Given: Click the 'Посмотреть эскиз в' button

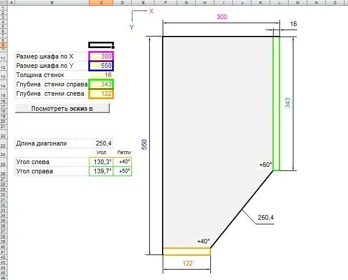Looking at the screenshot, I should (x=62, y=108).
